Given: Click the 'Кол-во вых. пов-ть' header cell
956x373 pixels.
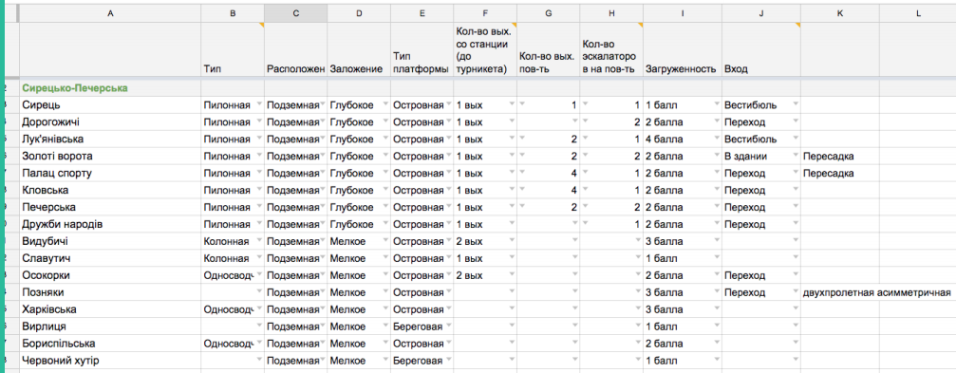Looking at the screenshot, I should 548,49.
